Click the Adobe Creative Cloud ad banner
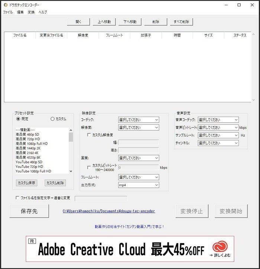The image size is (260, 269). 130,249
